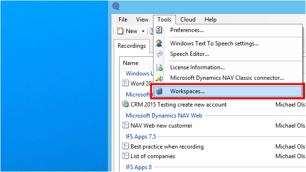Open Windows Text To Speech settings
Viewport: 306px width, 172px height.
(228, 43)
